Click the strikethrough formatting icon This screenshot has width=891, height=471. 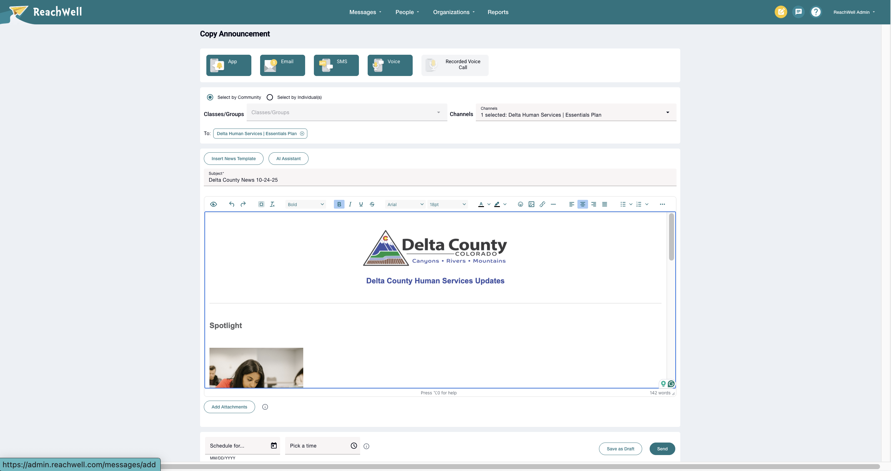point(372,204)
